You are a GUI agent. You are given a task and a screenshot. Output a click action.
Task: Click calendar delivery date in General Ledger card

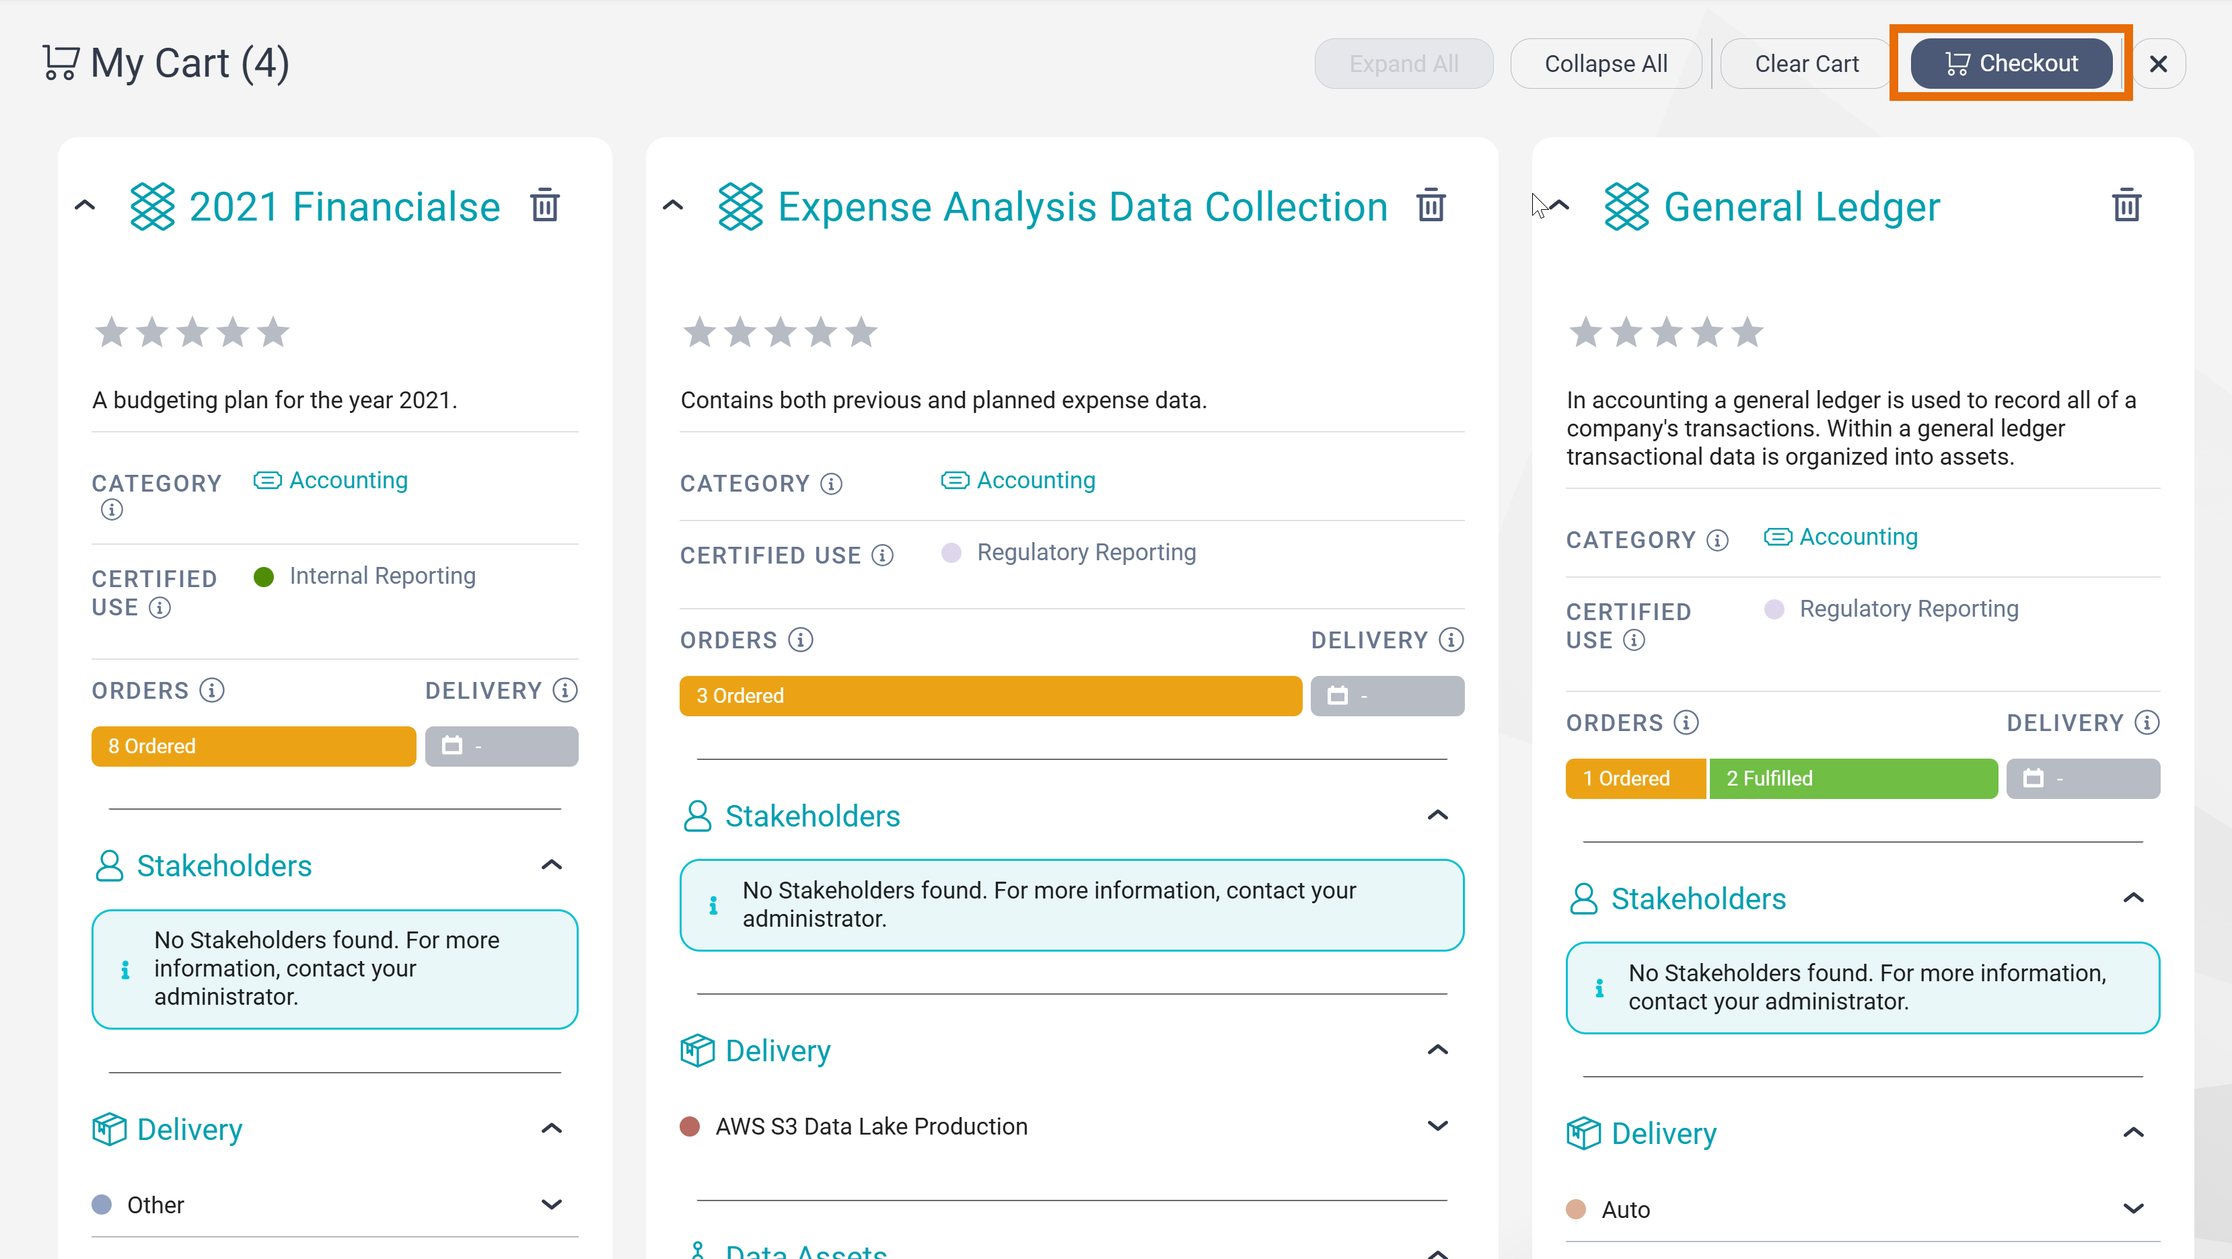[x=2083, y=778]
